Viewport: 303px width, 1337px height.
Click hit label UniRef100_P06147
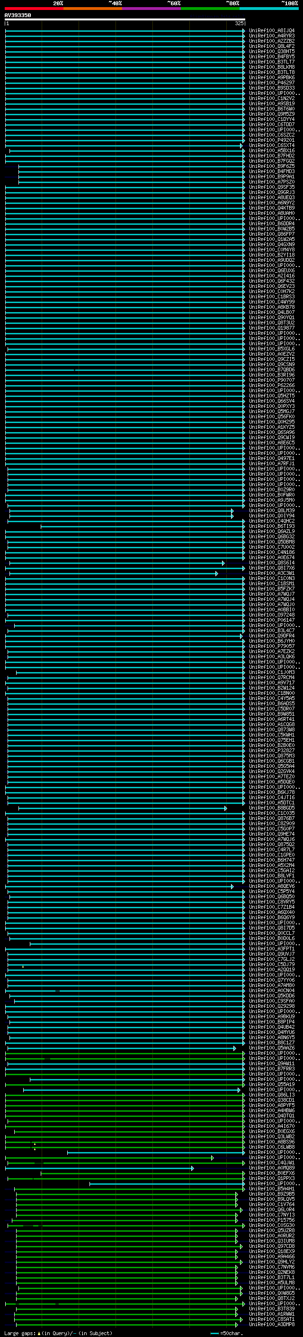pyautogui.click(x=271, y=620)
